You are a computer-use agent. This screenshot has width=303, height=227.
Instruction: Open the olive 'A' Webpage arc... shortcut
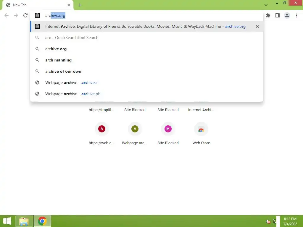[135, 129]
